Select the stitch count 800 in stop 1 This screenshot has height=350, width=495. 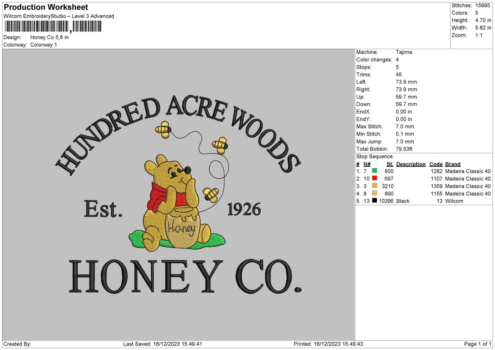(x=389, y=171)
